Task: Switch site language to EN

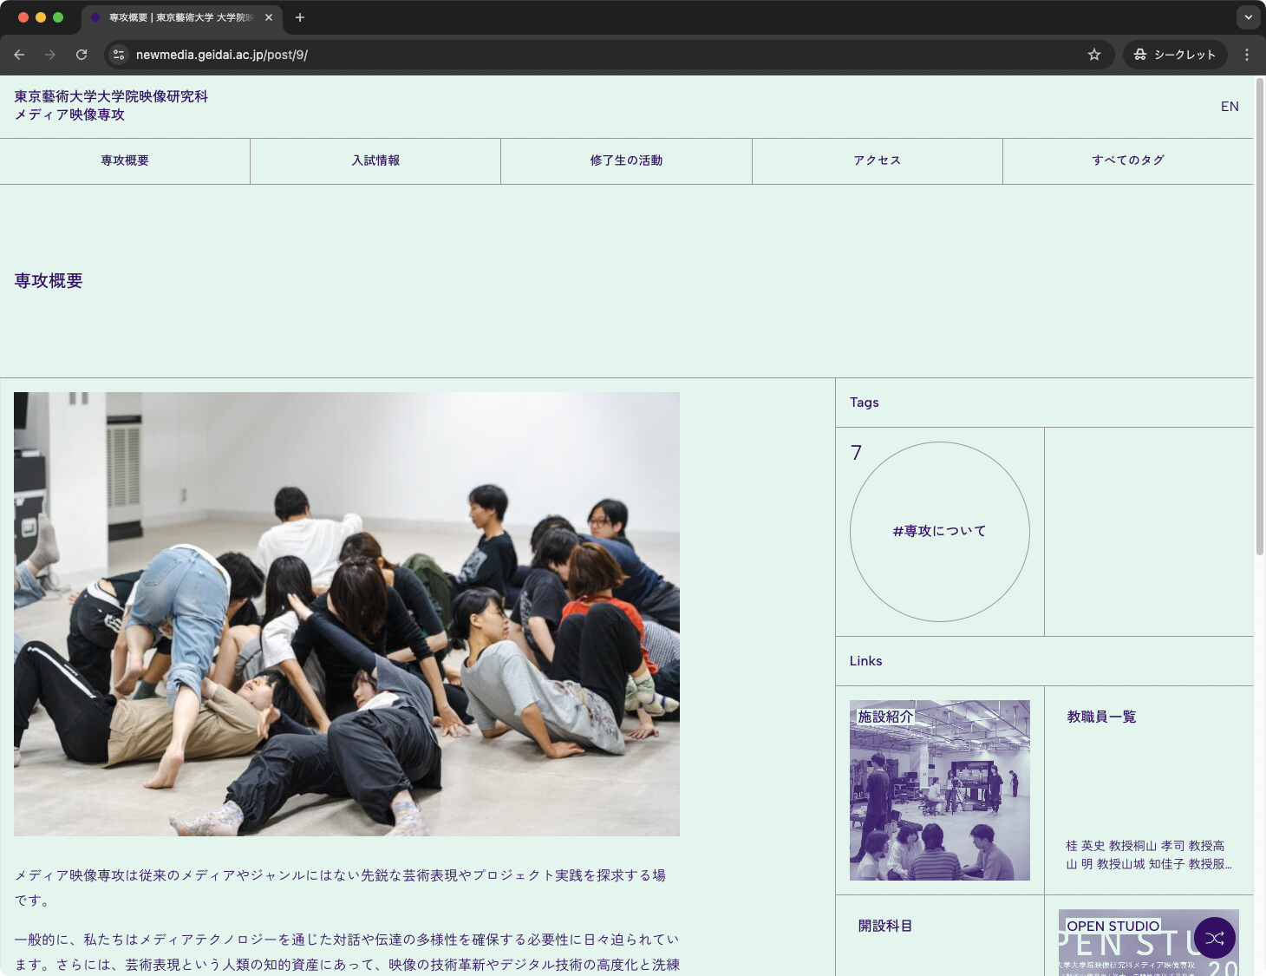Action: click(1229, 107)
